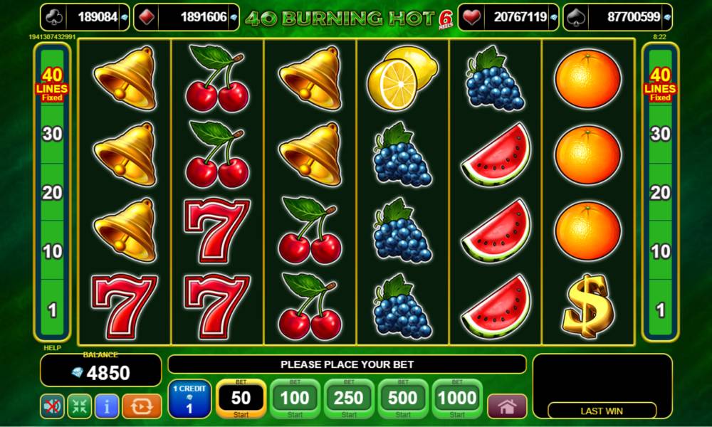Screen dimensions: 712x427
Task: Click the hearts jackpot counter
Action: click(x=508, y=17)
